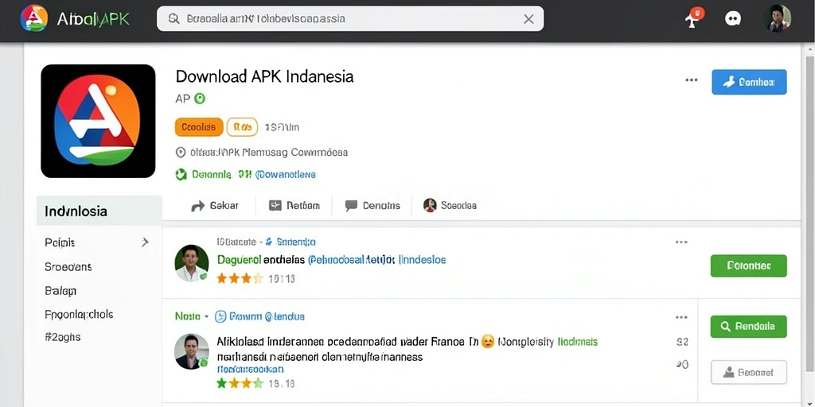Click the green verified badge beside AP
The width and height of the screenshot is (815, 407).
click(x=200, y=99)
